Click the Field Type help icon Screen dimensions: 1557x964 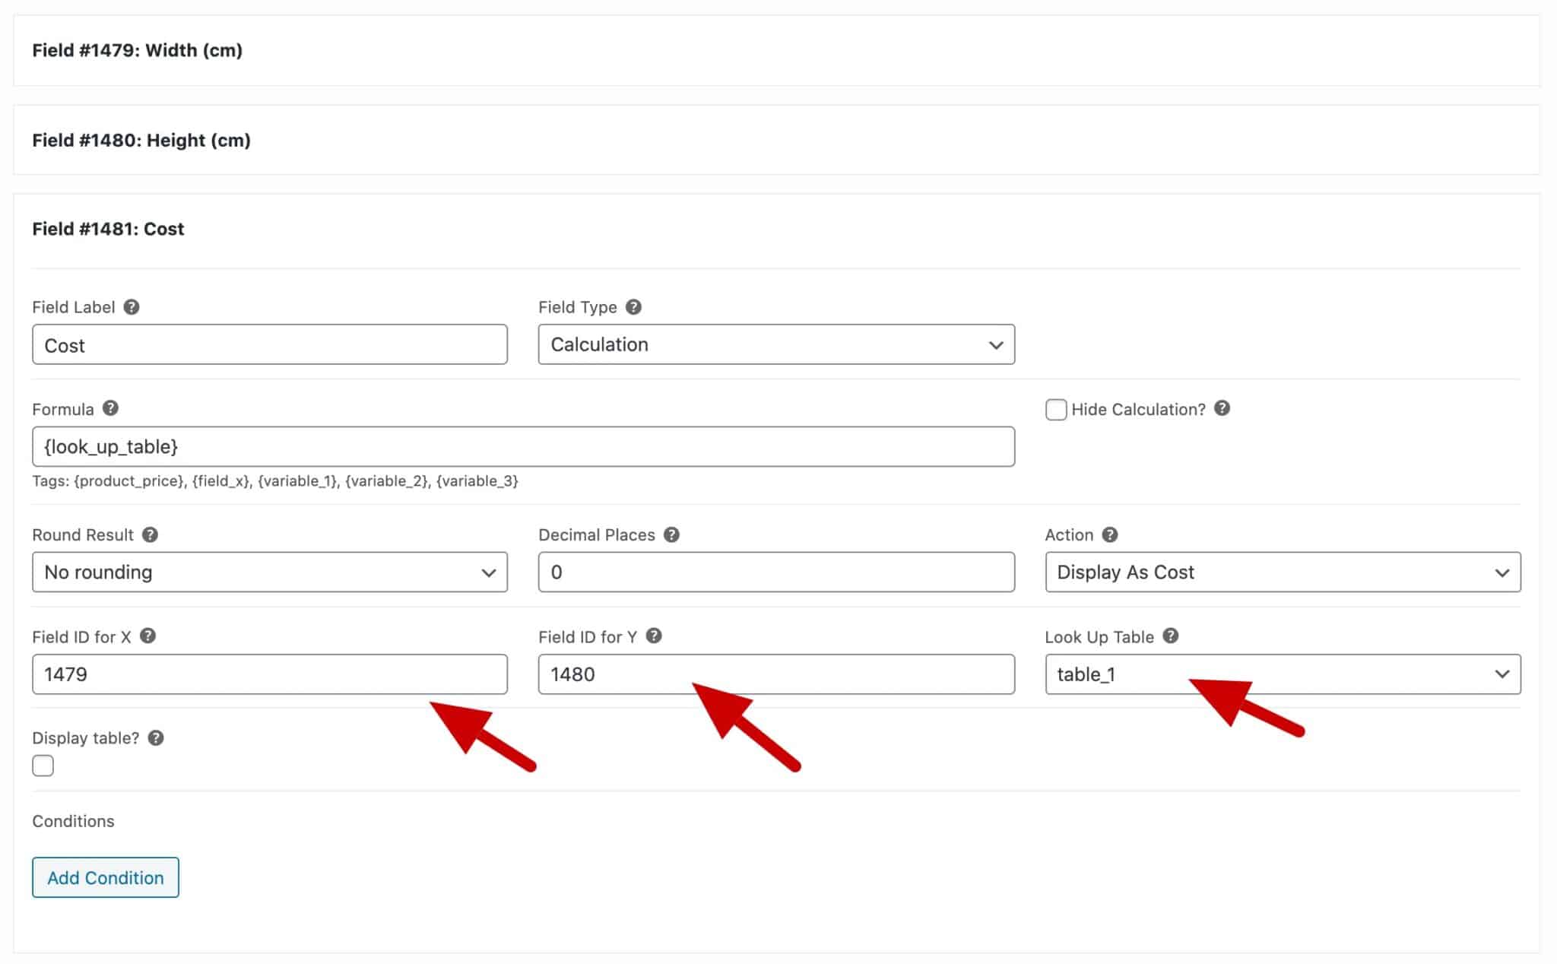pyautogui.click(x=633, y=307)
